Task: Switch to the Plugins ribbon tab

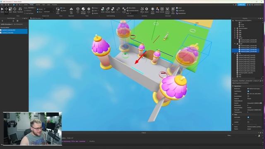Action: pos(54,5)
